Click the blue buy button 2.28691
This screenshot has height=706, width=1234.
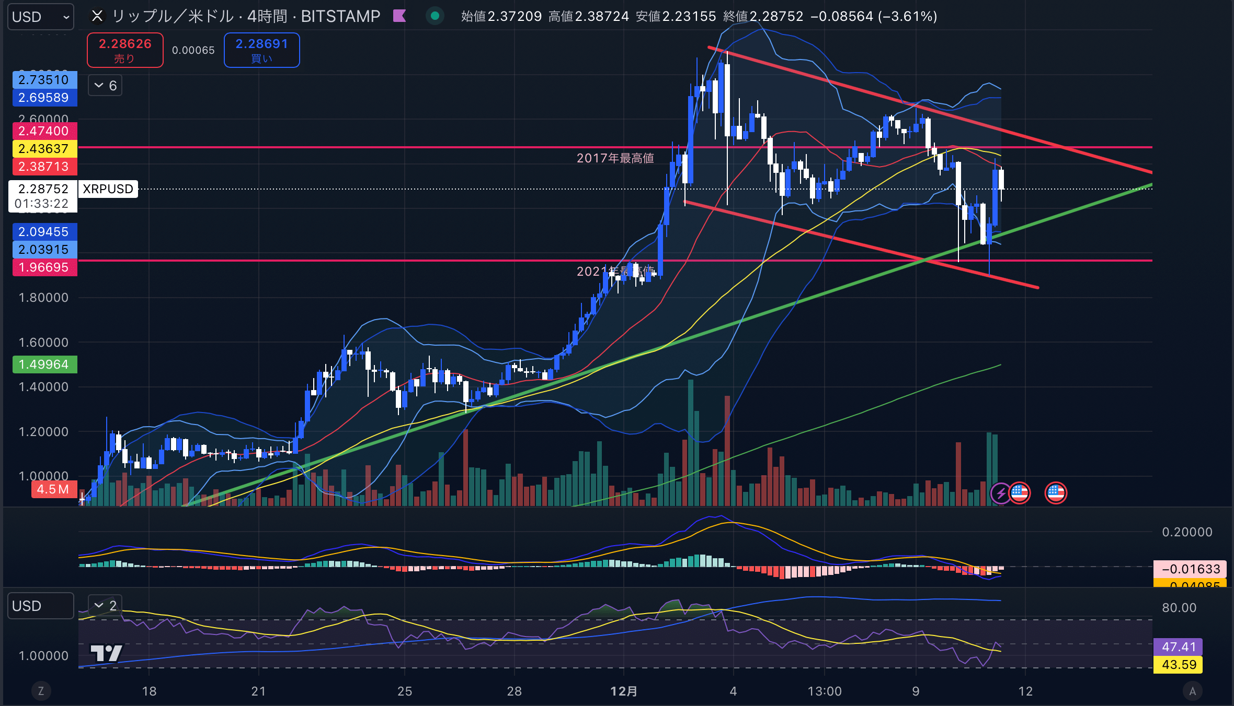(262, 50)
